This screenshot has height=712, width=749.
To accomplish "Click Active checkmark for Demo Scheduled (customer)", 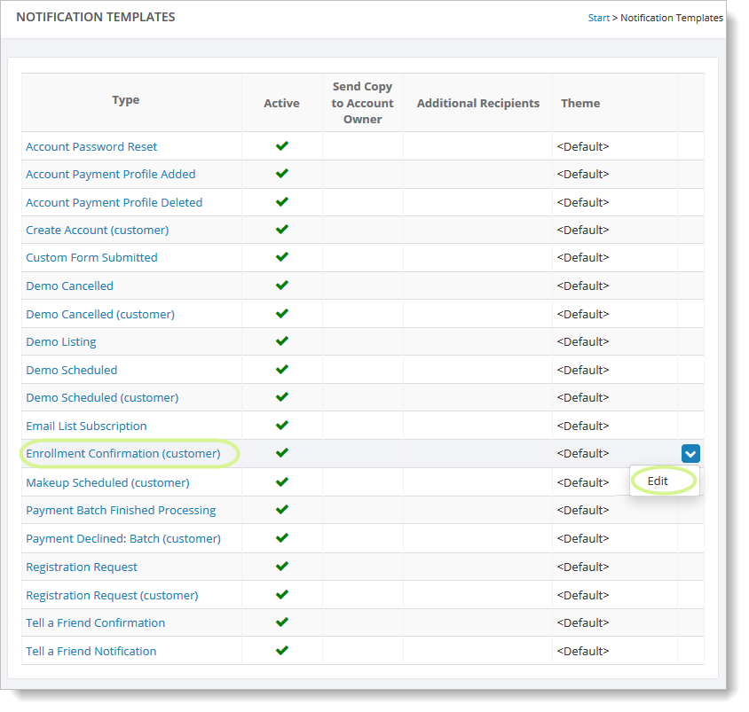I will coord(282,396).
